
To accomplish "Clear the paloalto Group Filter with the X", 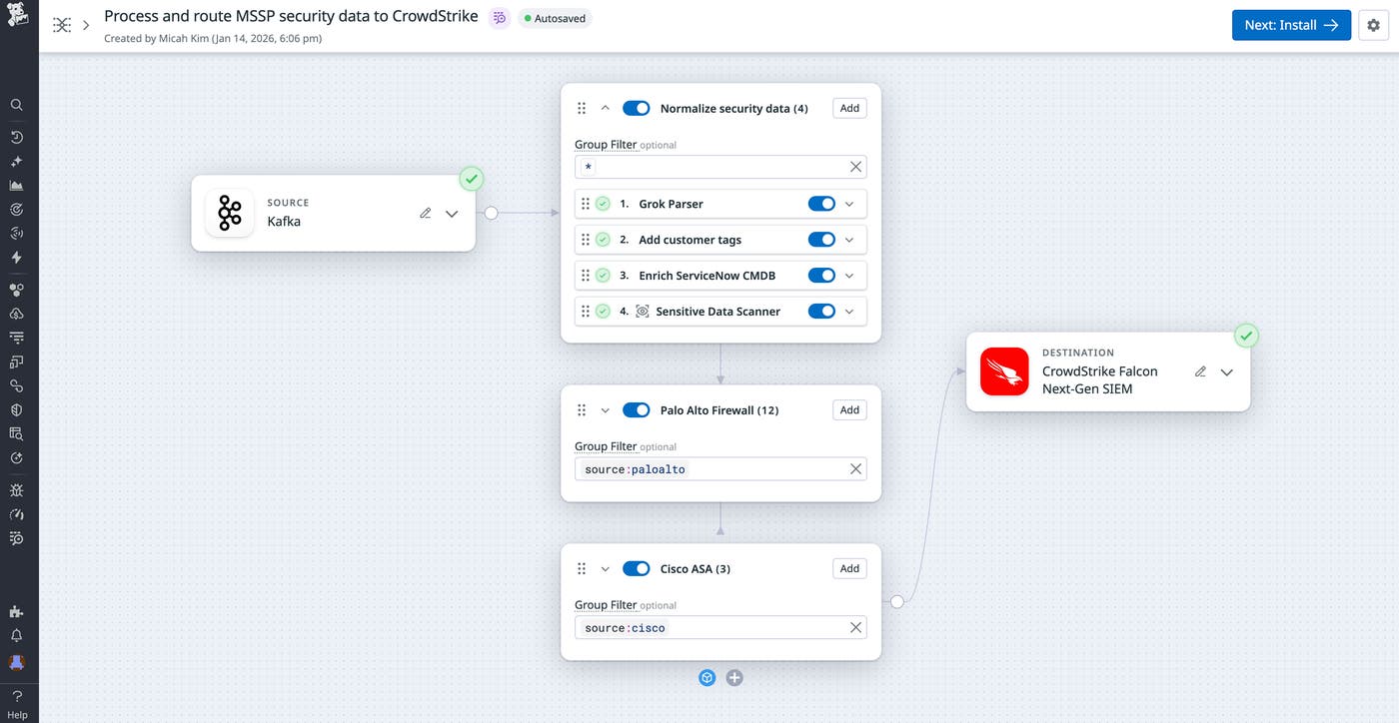I will (855, 468).
